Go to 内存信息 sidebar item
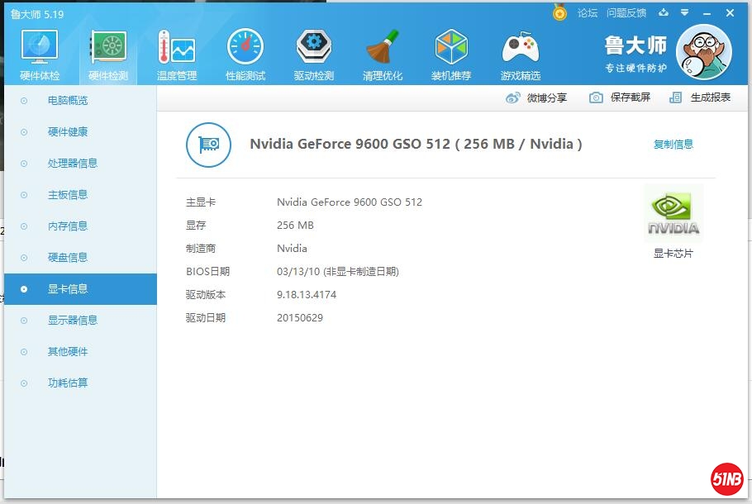 pos(68,226)
